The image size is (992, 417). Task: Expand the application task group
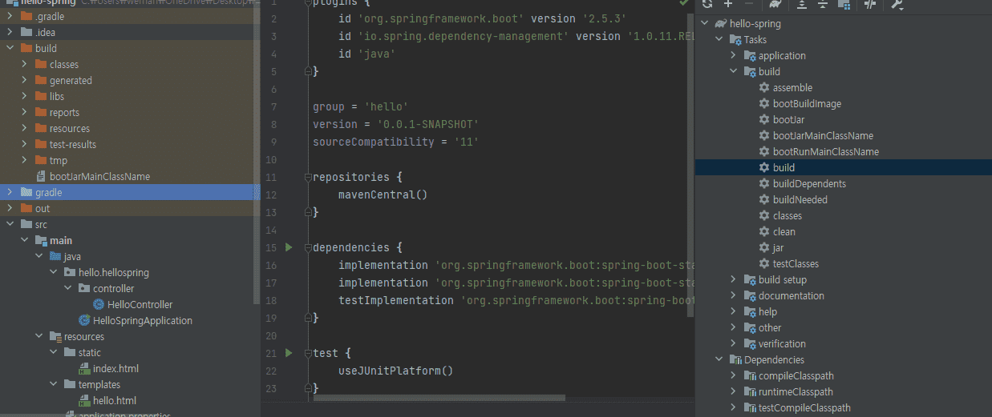pos(734,56)
